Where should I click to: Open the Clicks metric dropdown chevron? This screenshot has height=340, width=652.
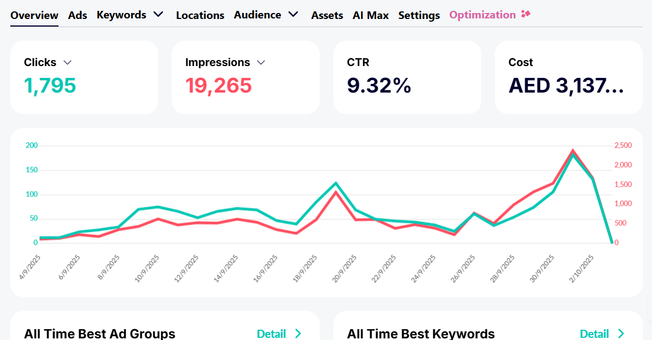coord(68,63)
